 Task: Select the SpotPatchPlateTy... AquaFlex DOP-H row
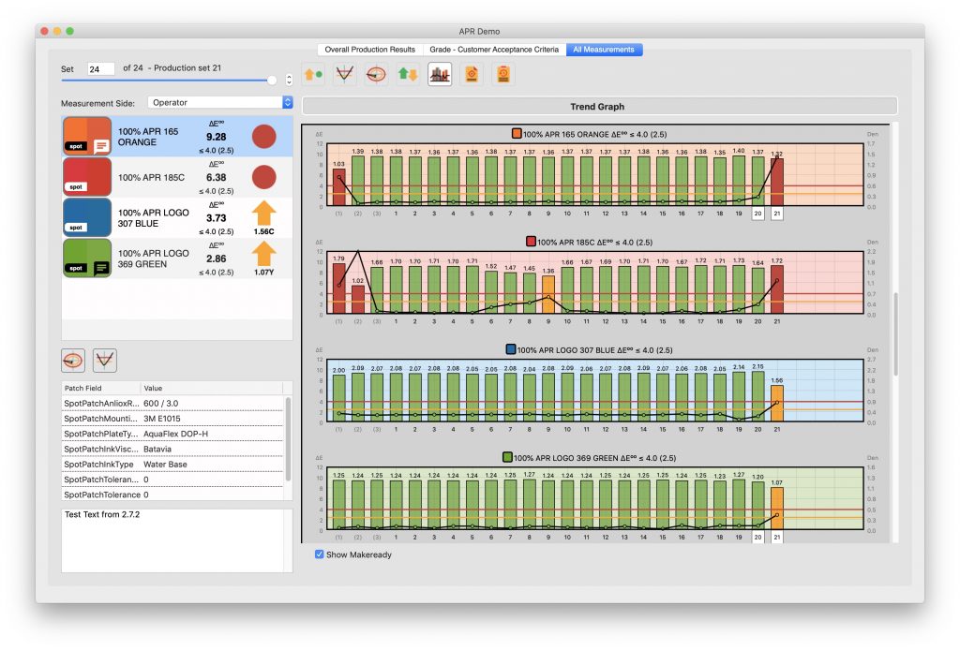(x=172, y=434)
